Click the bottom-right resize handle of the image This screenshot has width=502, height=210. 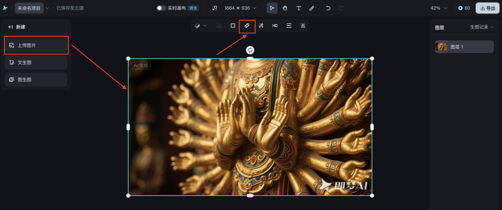(x=372, y=195)
